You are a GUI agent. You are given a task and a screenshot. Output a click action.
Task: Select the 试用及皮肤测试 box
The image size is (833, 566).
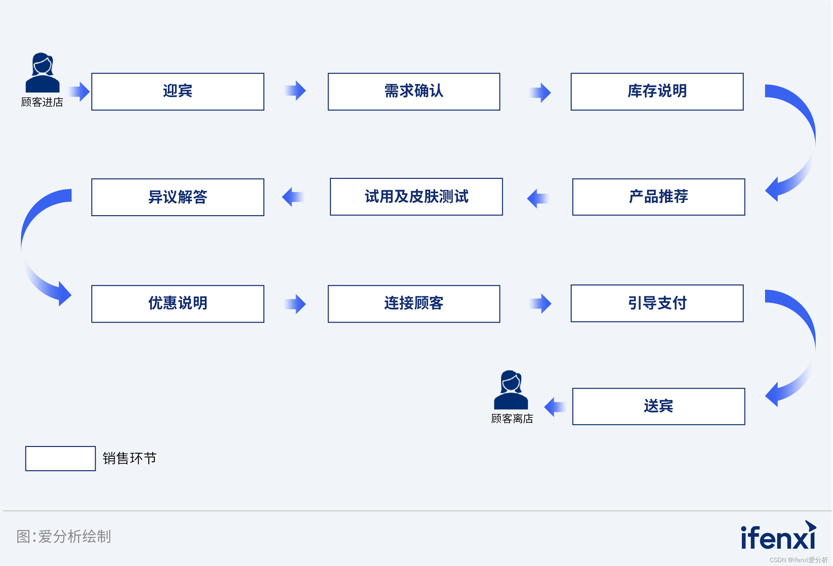416,197
